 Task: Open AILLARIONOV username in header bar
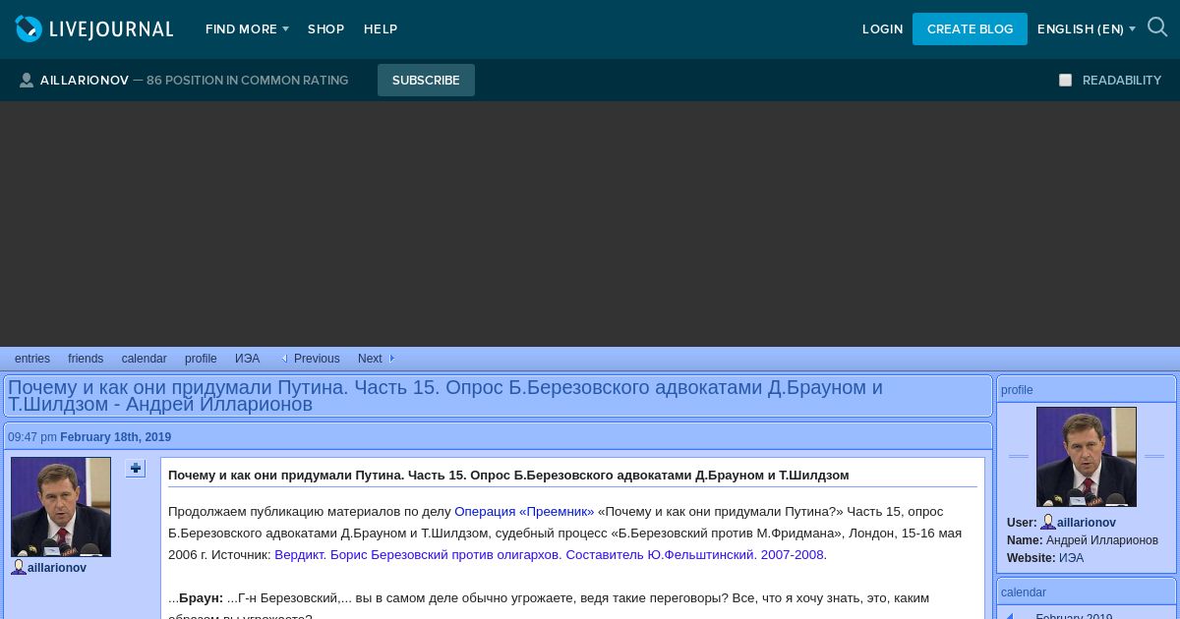coord(85,81)
